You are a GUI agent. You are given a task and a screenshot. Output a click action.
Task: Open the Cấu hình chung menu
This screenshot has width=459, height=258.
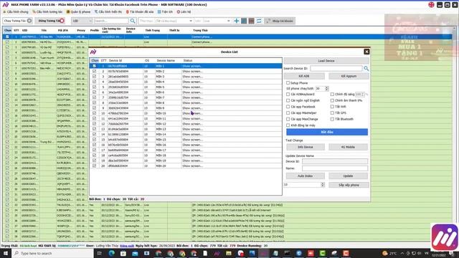coord(16,12)
